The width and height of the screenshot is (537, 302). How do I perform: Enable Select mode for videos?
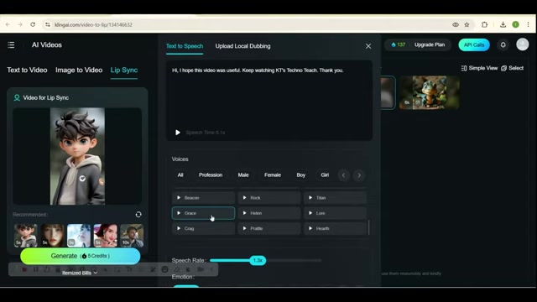pos(513,68)
